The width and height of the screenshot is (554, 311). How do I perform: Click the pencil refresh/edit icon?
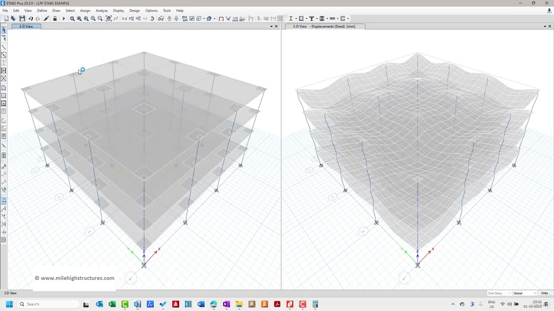[46, 19]
